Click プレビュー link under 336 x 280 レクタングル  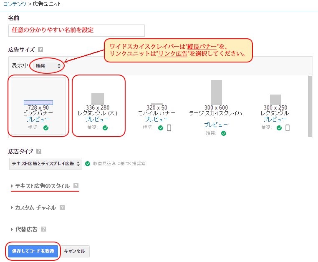(x=97, y=119)
